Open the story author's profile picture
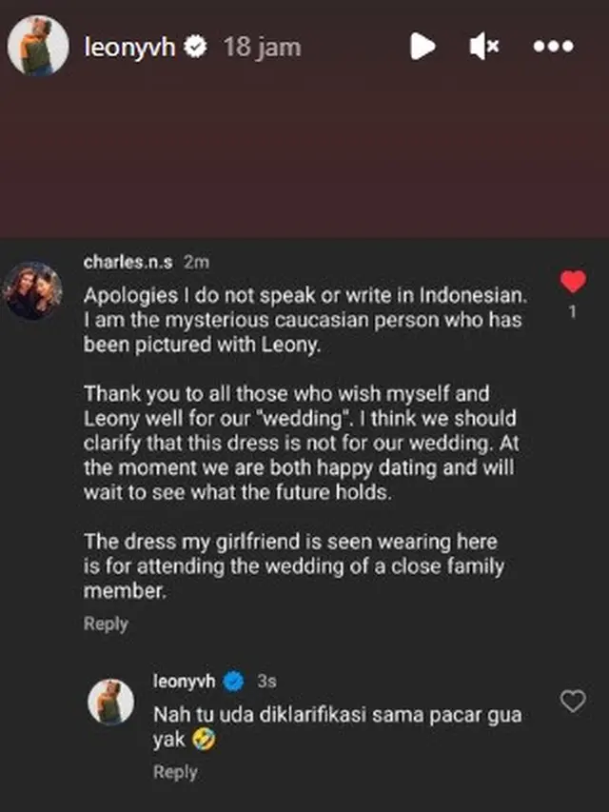Image resolution: width=609 pixels, height=812 pixels. [37, 46]
